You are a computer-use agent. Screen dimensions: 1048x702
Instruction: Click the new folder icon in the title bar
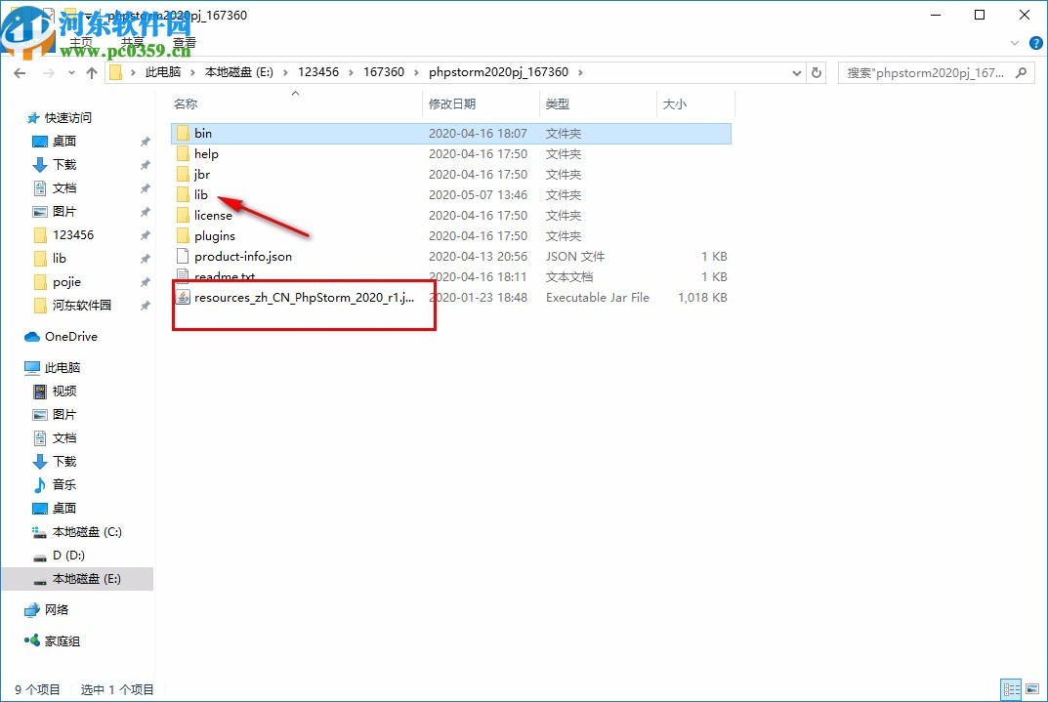tap(68, 15)
